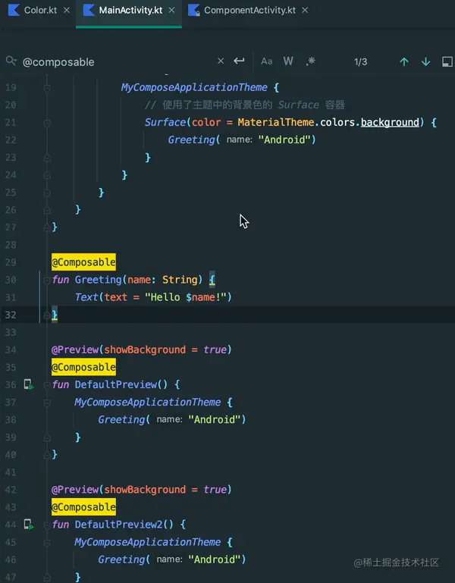Viewport: 455px width, 583px height.
Task: Click DefaultPreview2 function name
Action: pyautogui.click(x=119, y=525)
